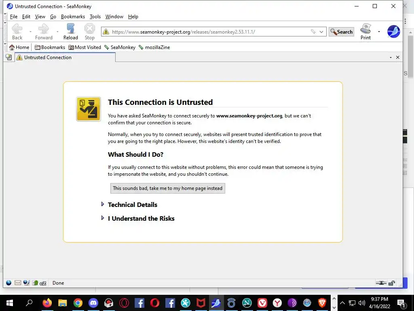Click the Stop loading button
The width and height of the screenshot is (414, 311).
click(x=89, y=32)
